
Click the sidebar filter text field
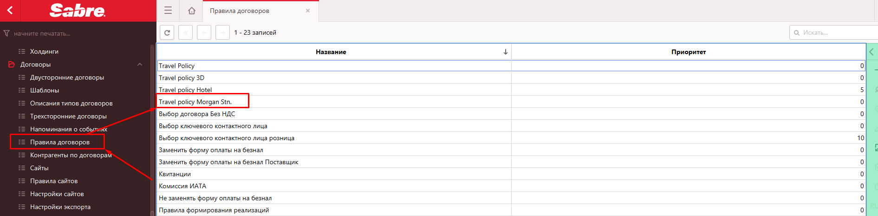[79, 33]
